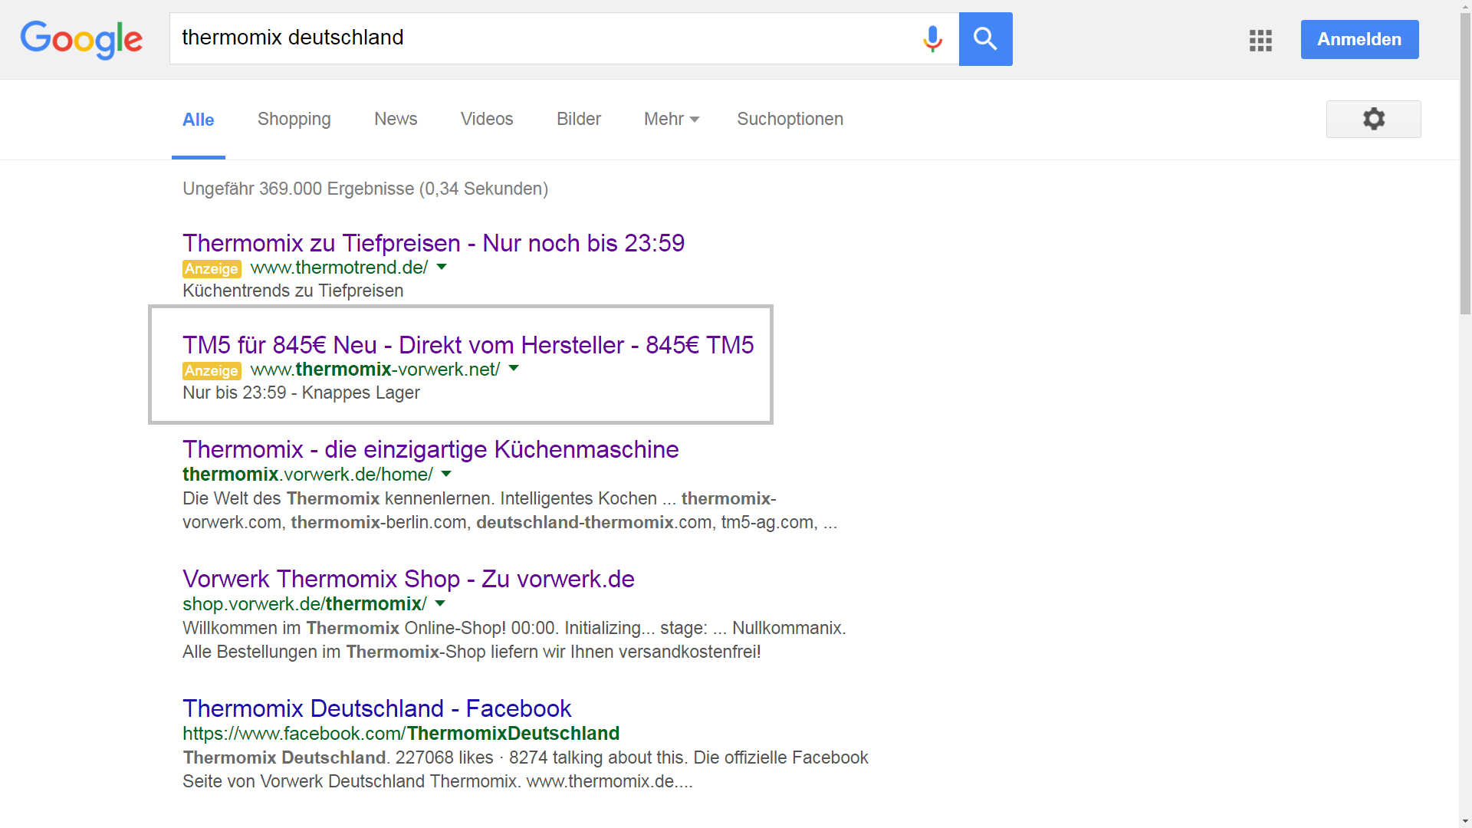Open 'TM5 für 845€ Neu' ad link
Image resolution: width=1472 pixels, height=828 pixels.
tap(468, 345)
